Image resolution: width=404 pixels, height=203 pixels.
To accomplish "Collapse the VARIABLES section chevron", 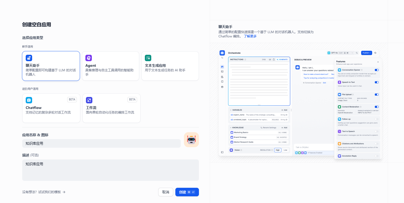I will click(x=231, y=110).
